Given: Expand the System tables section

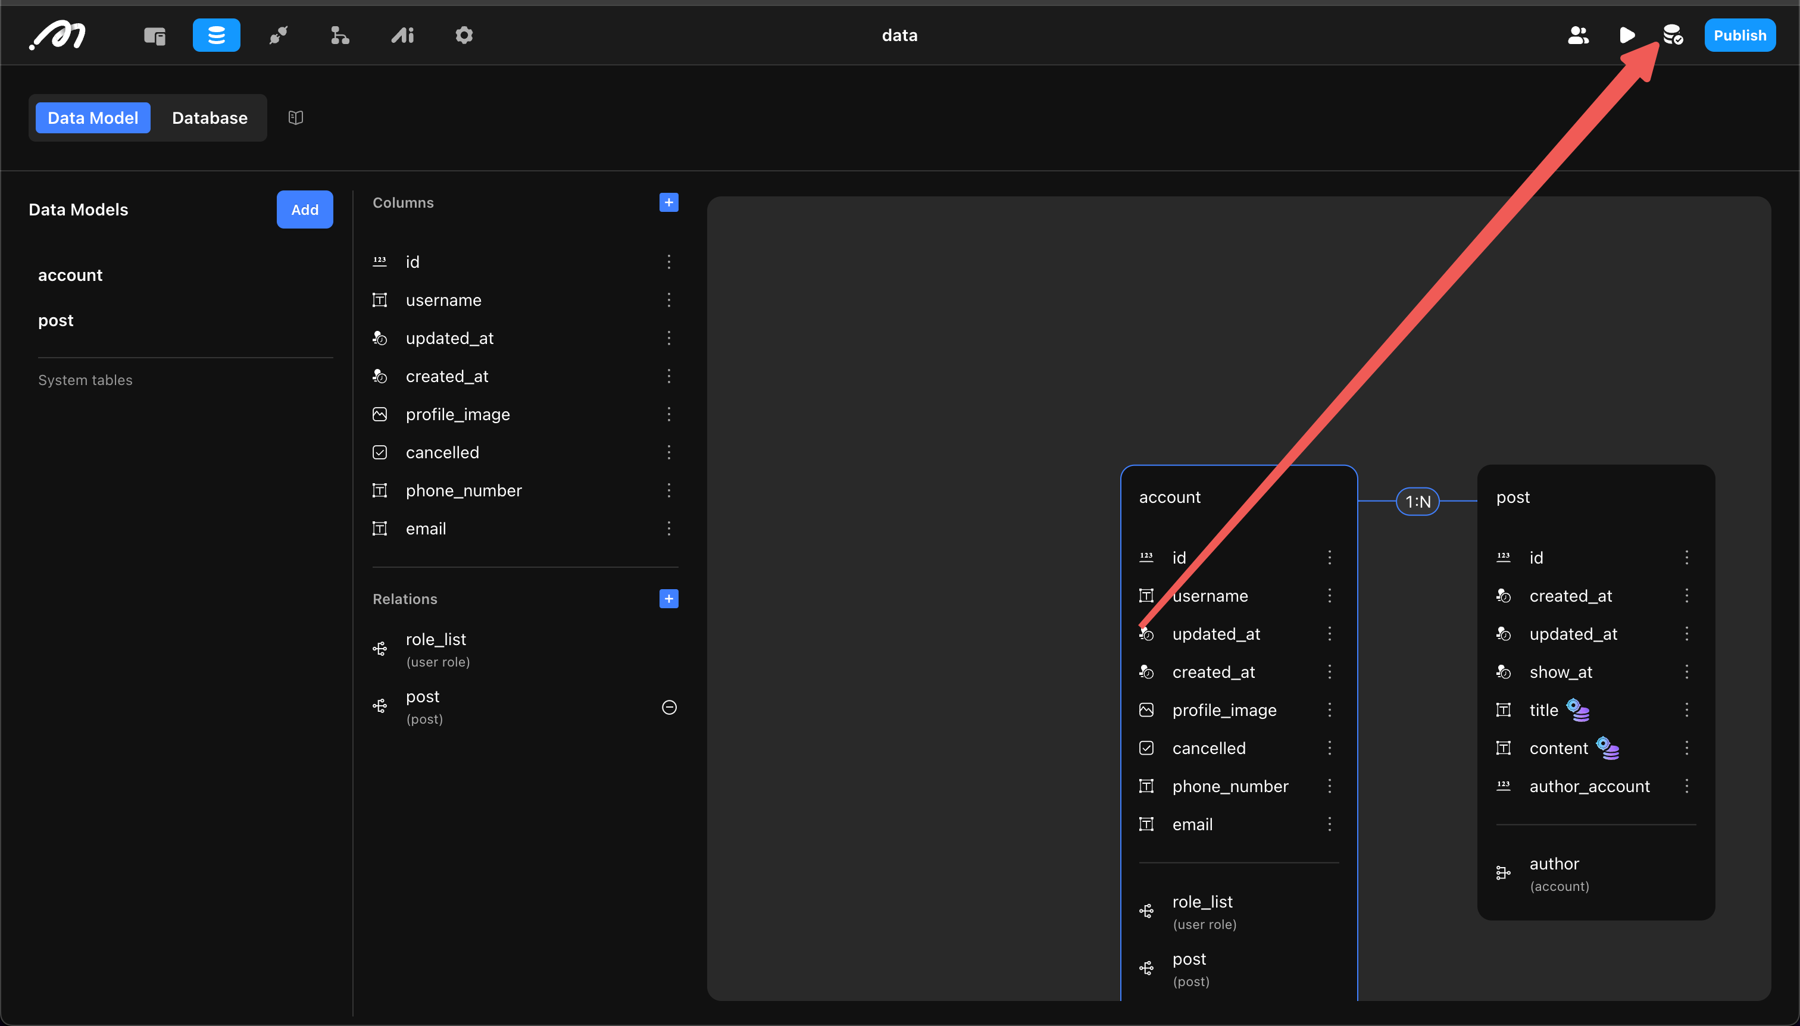Looking at the screenshot, I should [85, 380].
